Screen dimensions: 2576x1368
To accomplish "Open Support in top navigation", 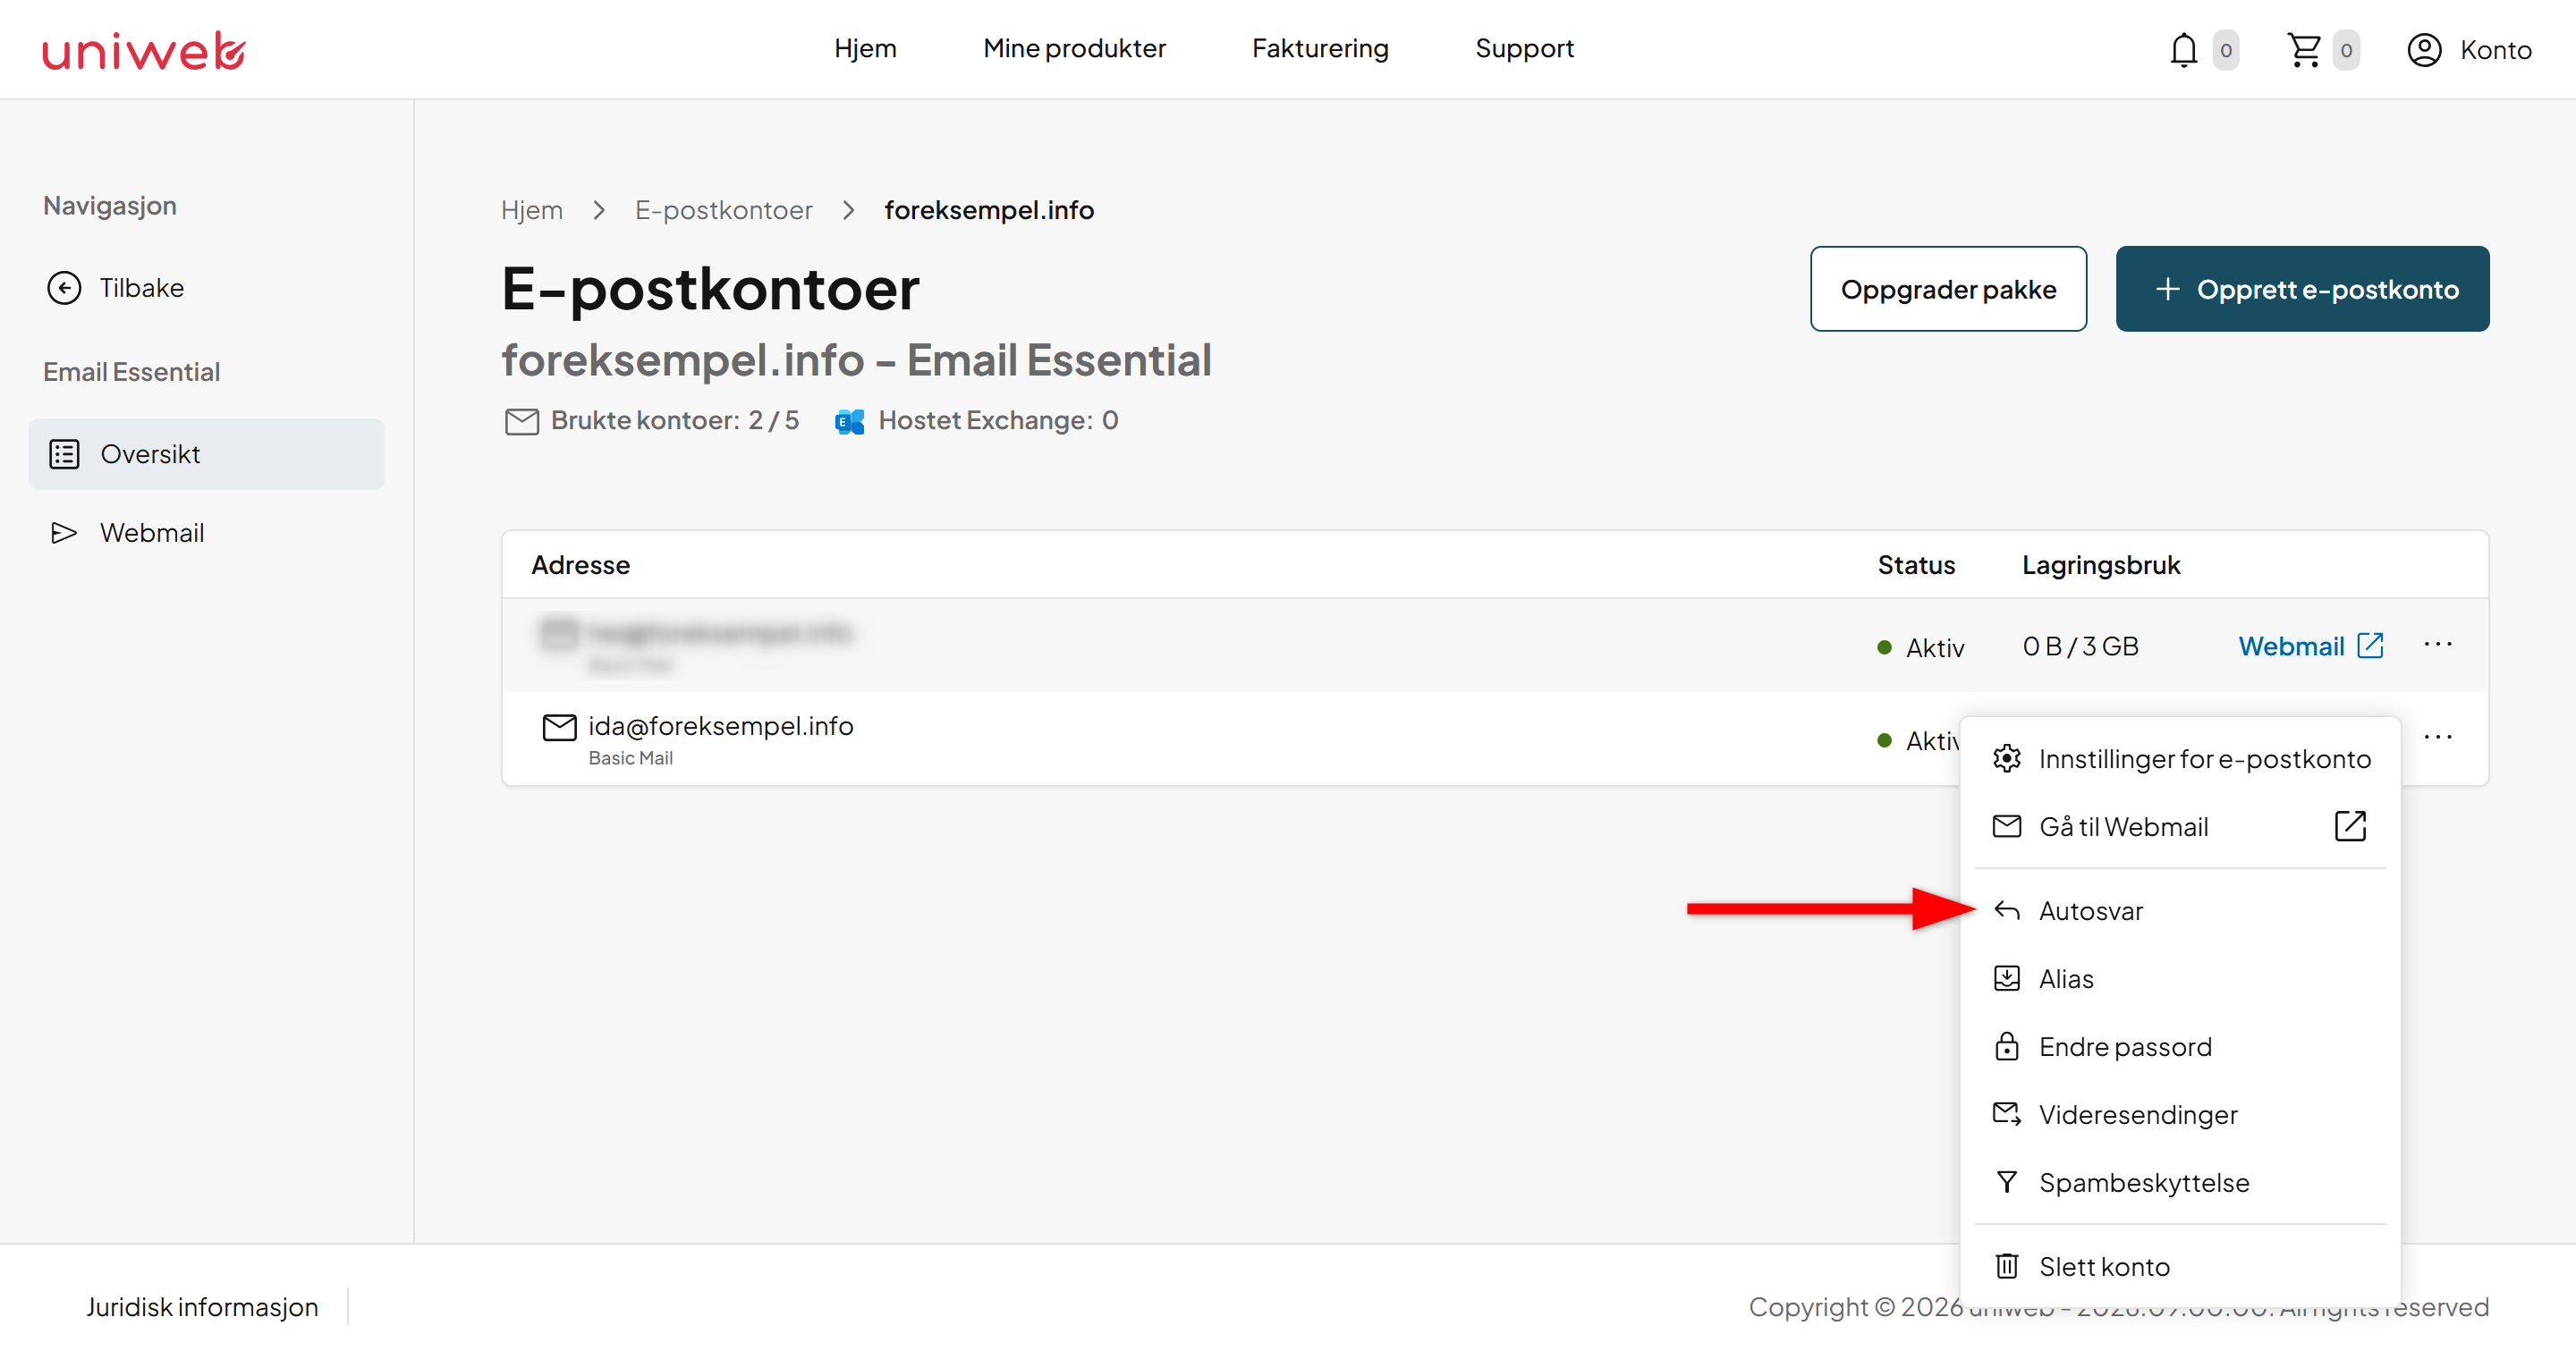I will coord(1524,48).
